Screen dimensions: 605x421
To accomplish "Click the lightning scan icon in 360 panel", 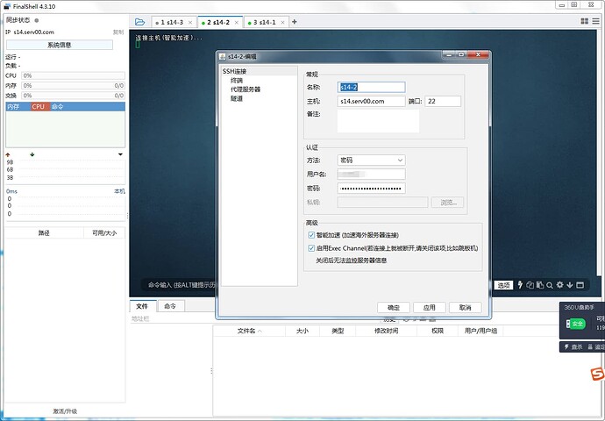I will 566,347.
